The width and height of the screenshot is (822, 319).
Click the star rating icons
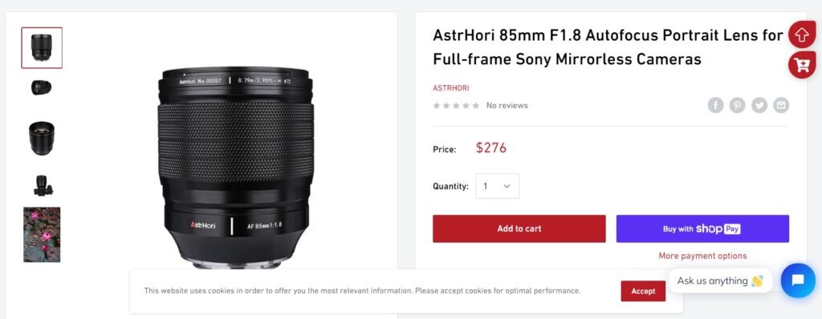[x=456, y=106]
